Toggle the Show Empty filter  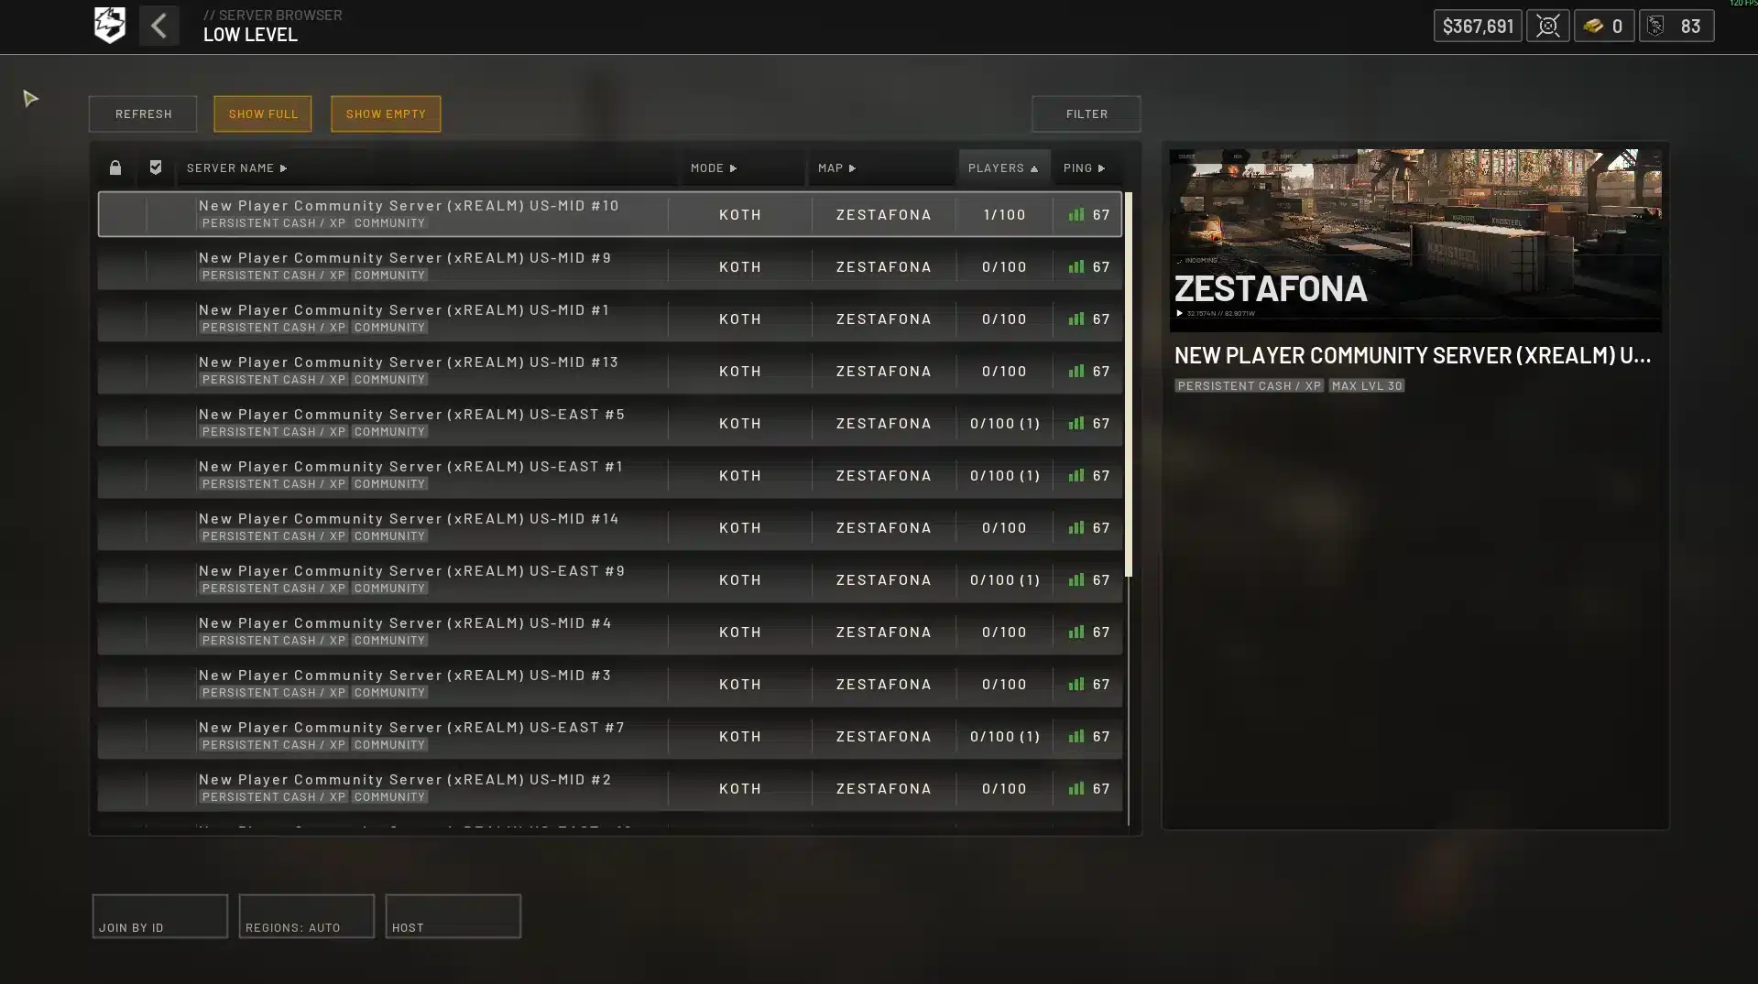pos(385,114)
